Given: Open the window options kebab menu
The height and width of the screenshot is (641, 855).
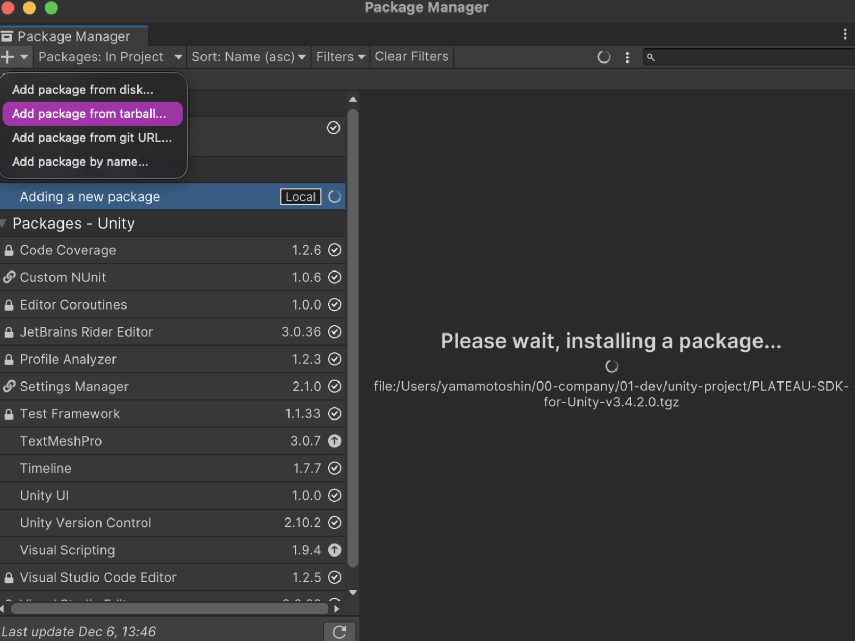Looking at the screenshot, I should point(844,34).
